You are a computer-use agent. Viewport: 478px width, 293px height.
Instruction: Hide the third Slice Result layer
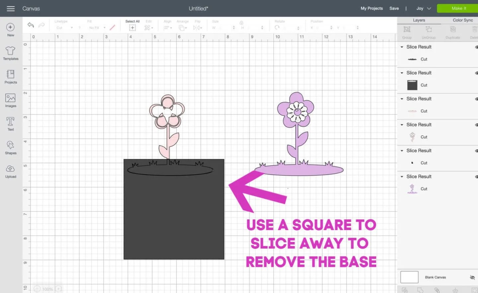pos(477,99)
